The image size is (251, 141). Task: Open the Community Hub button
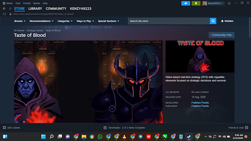coord(221,35)
